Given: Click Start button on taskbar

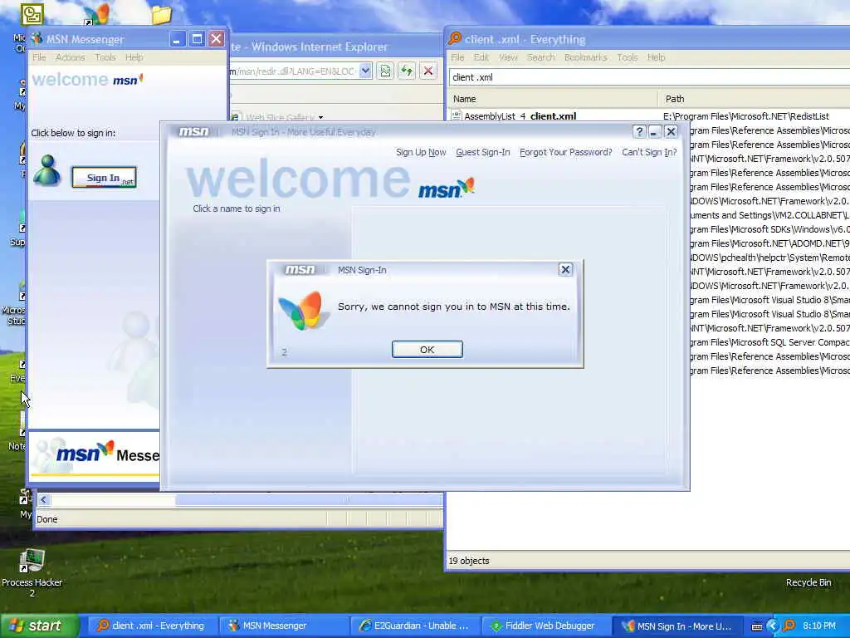Looking at the screenshot, I should point(39,626).
